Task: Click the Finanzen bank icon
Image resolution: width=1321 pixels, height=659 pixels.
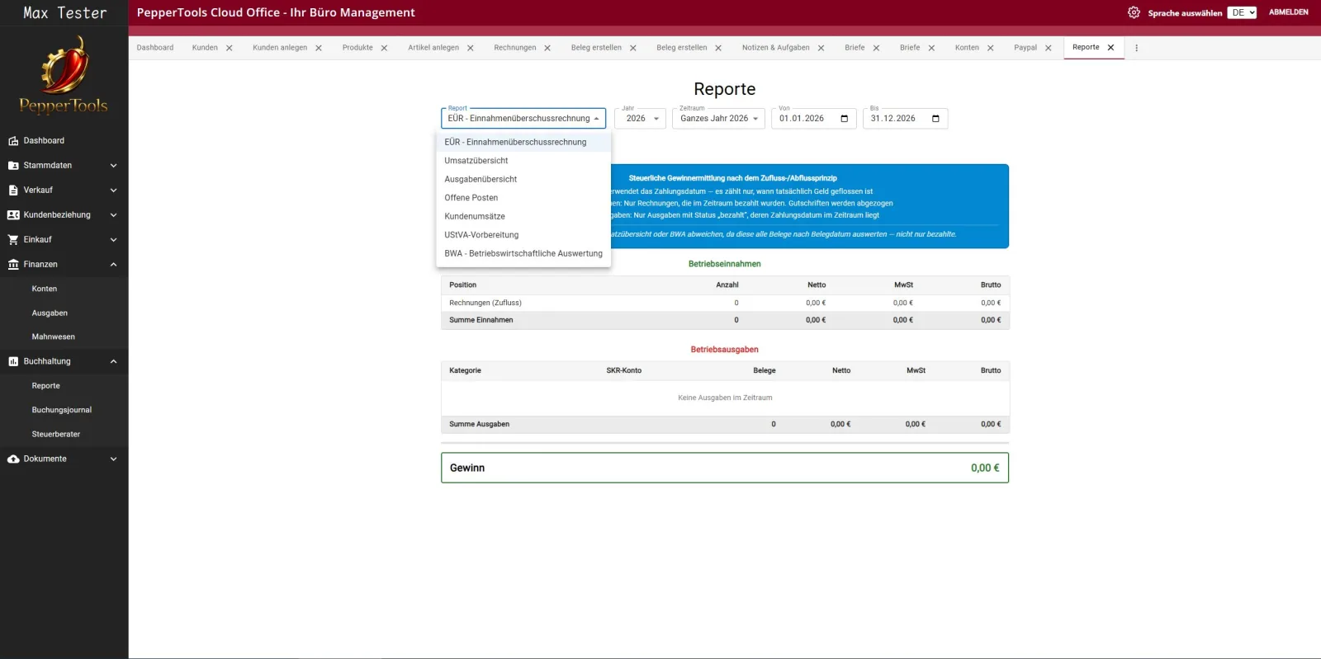Action: click(x=13, y=265)
